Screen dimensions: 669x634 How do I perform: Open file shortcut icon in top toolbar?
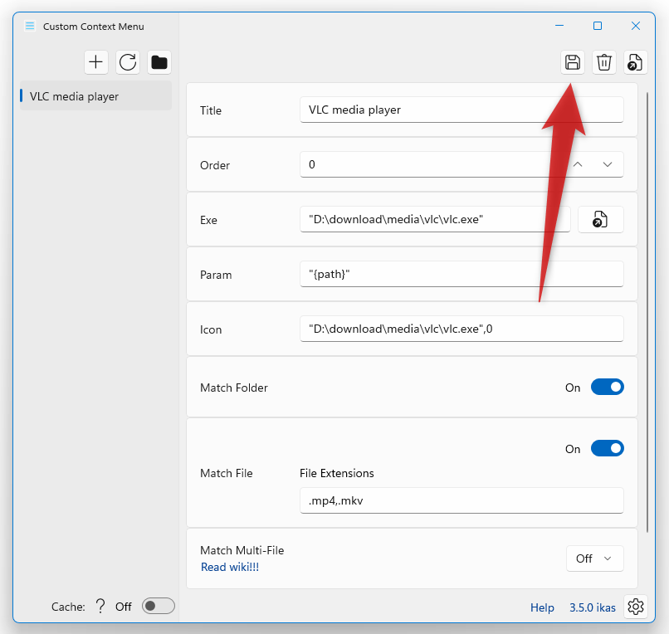click(635, 62)
